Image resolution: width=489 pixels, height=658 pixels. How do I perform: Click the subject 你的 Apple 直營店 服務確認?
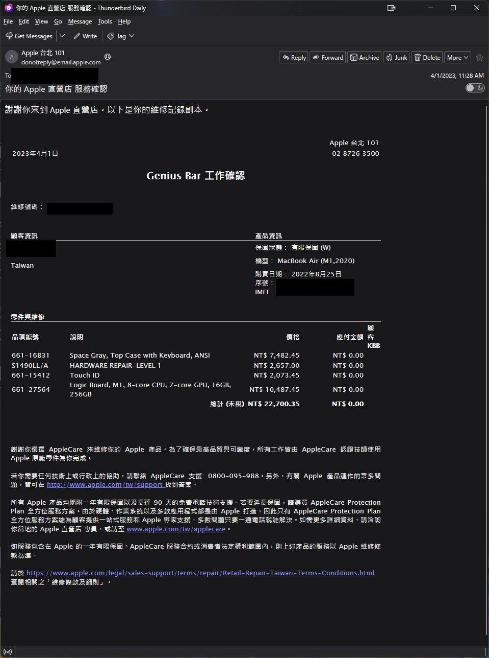pos(56,89)
